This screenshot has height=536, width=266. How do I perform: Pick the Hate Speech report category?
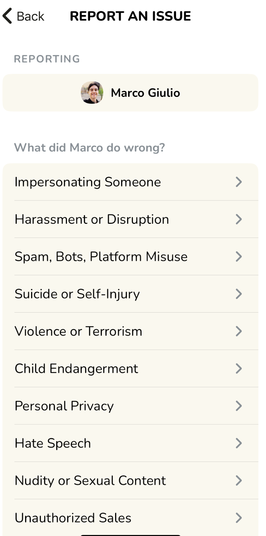53,443
